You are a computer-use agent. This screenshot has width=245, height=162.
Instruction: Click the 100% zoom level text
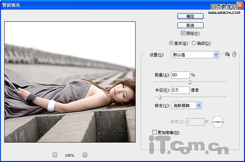pyautogui.click(x=69, y=155)
